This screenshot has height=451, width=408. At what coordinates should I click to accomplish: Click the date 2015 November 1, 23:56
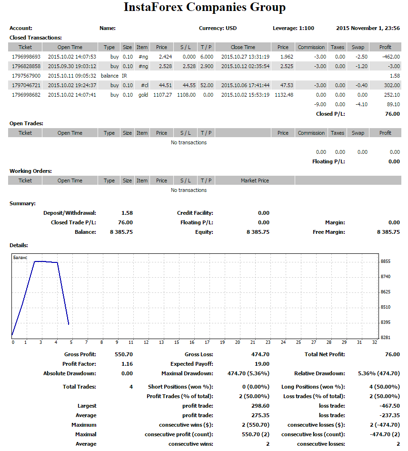pyautogui.click(x=368, y=28)
